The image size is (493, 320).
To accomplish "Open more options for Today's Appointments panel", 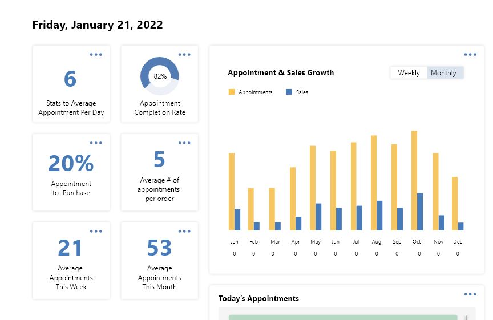I will pyautogui.click(x=470, y=294).
